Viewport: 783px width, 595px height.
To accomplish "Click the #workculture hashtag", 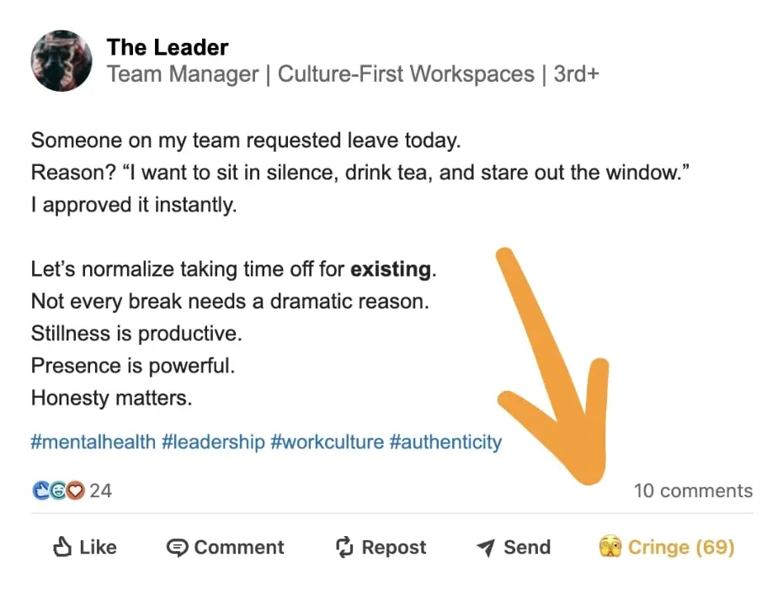I will [328, 442].
